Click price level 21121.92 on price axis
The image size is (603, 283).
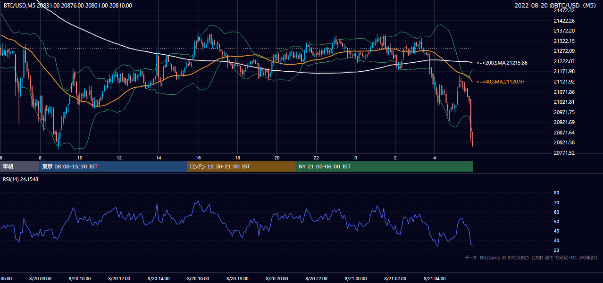[x=564, y=82]
